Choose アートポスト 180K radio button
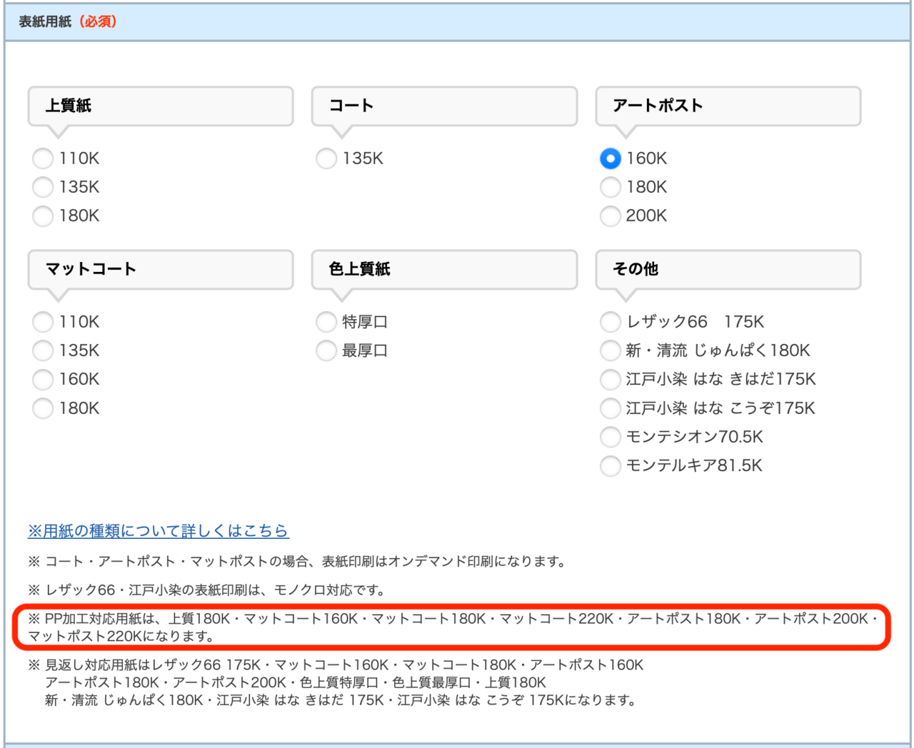914x748 pixels. [611, 187]
